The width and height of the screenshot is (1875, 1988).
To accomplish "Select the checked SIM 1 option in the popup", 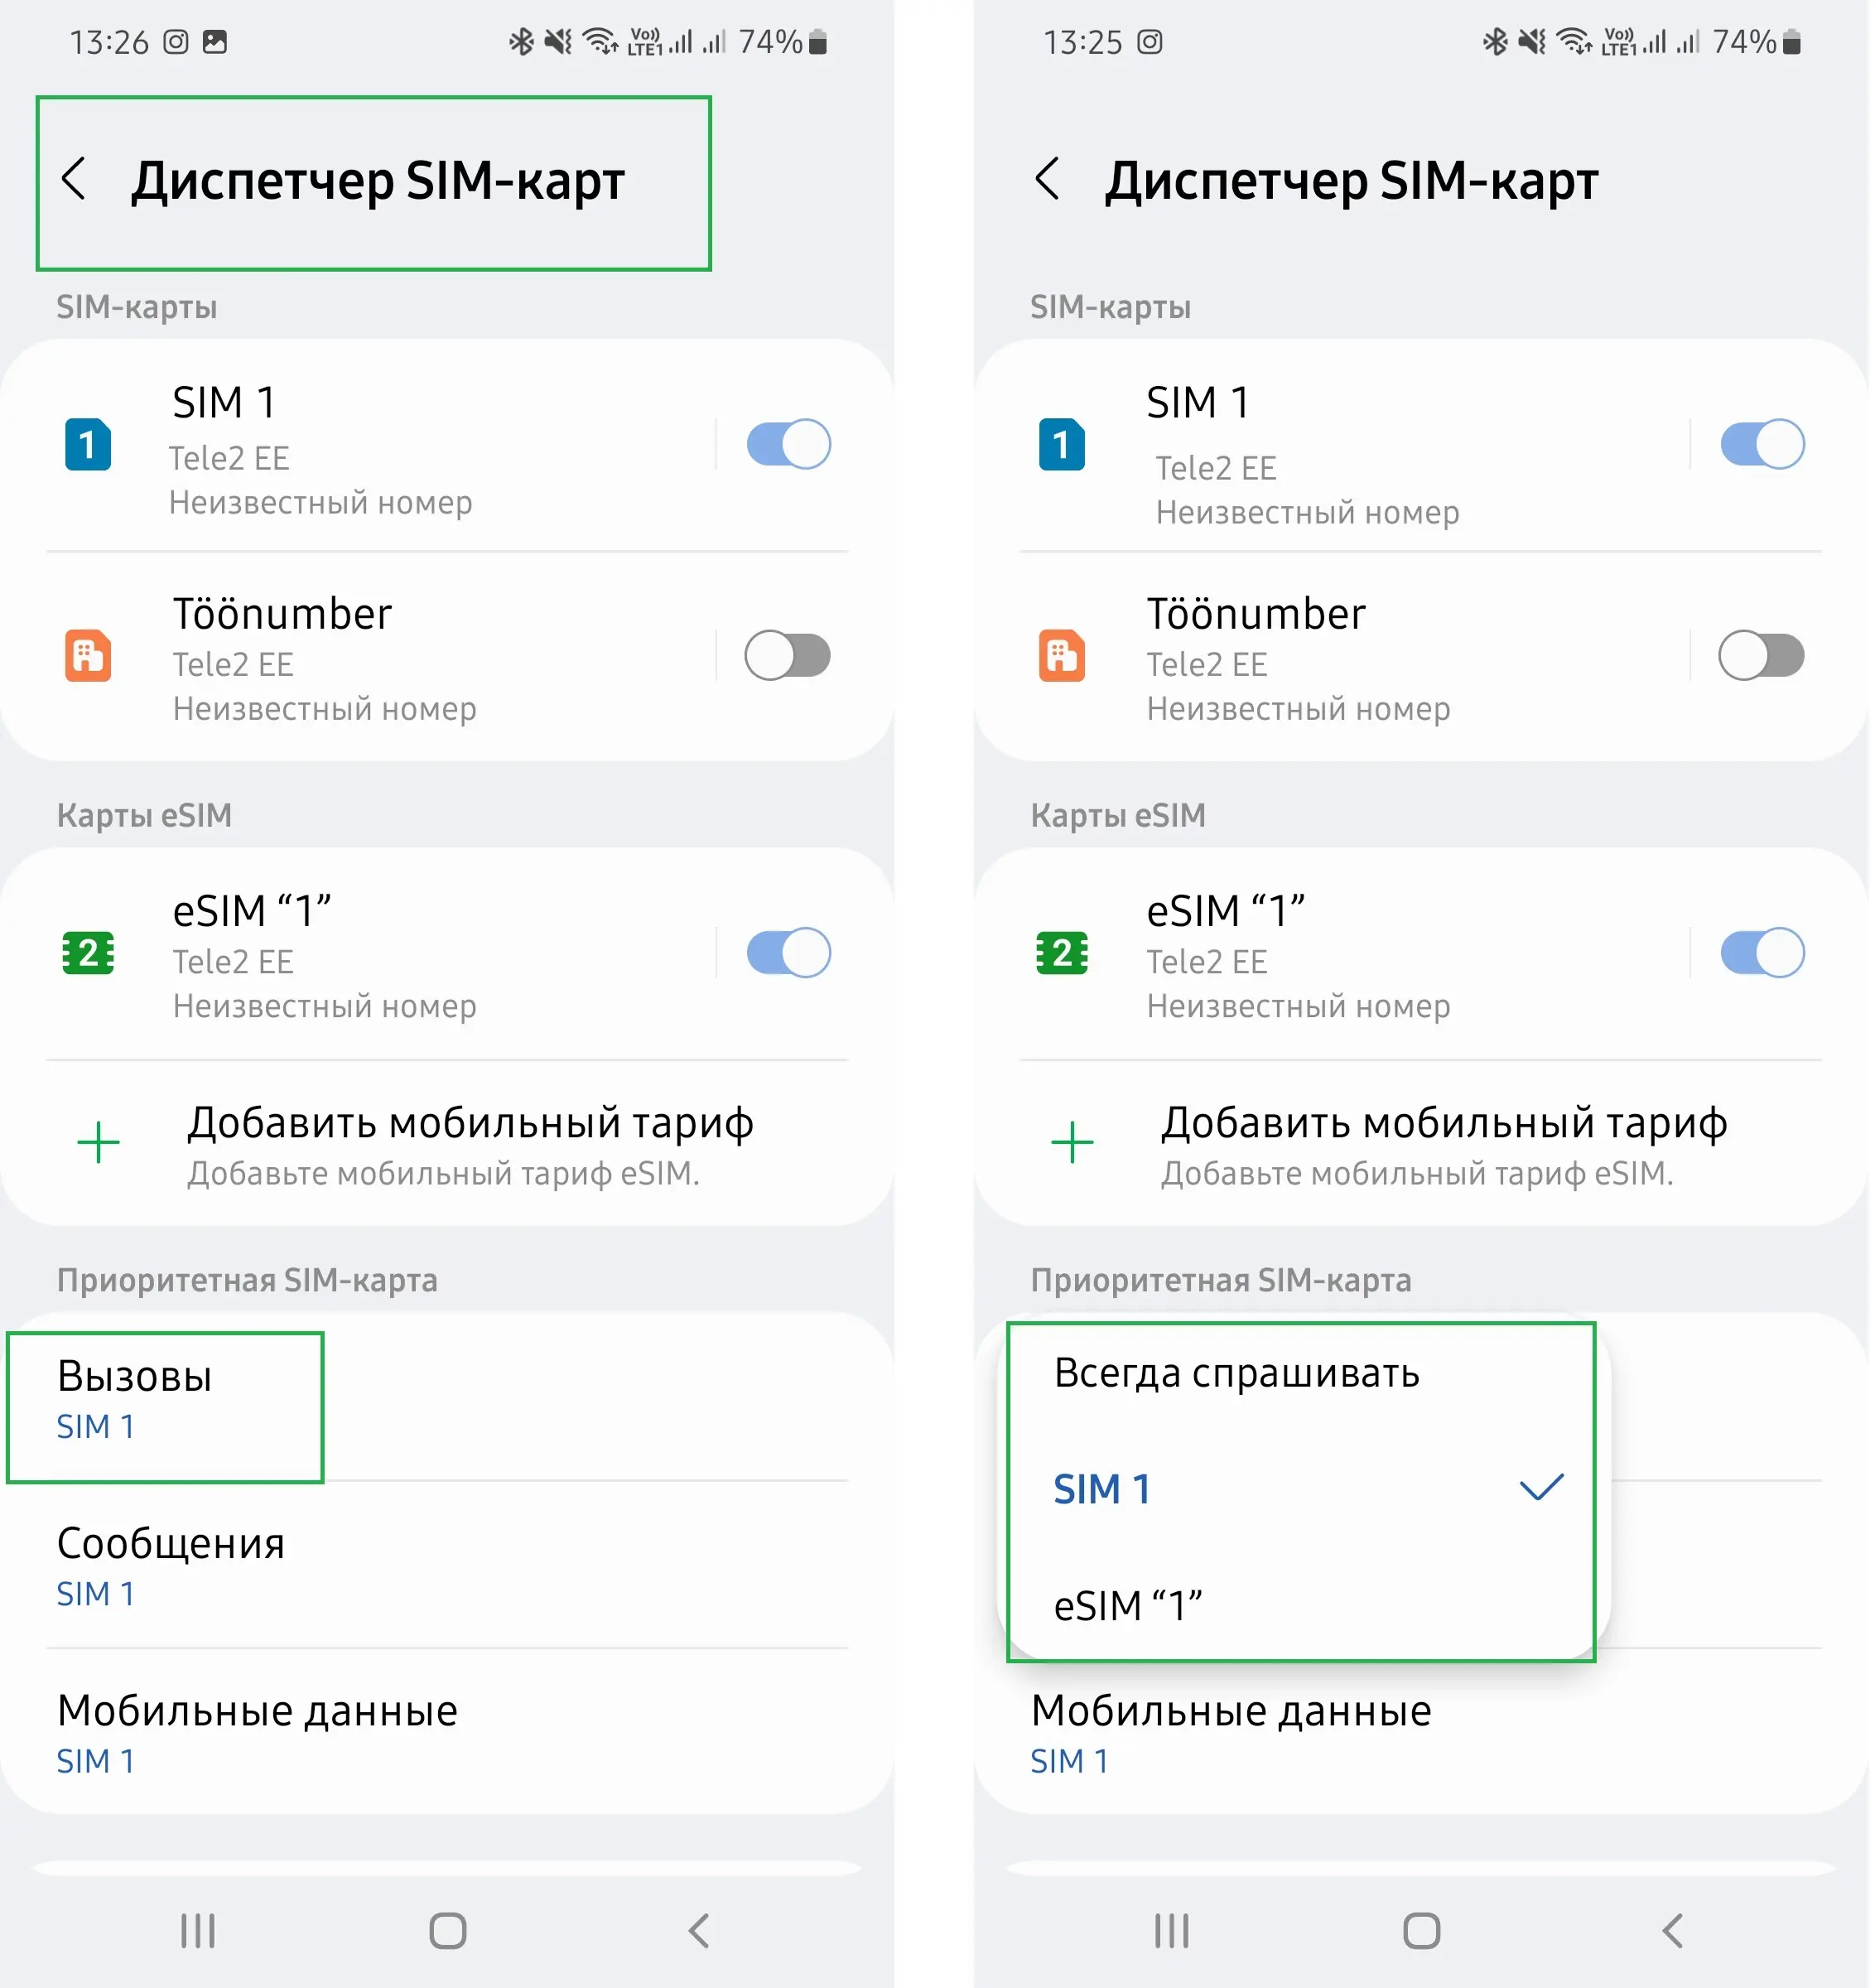I will click(1302, 1489).
